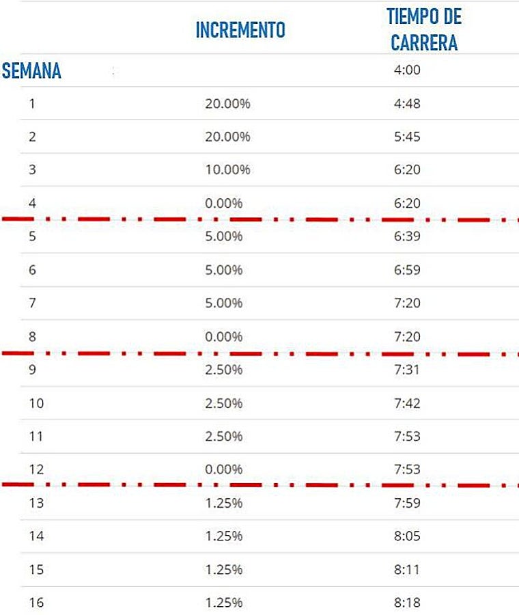This screenshot has height=615, width=519.
Task: Click the 0.00% increment in week 4
Action: coord(223,203)
